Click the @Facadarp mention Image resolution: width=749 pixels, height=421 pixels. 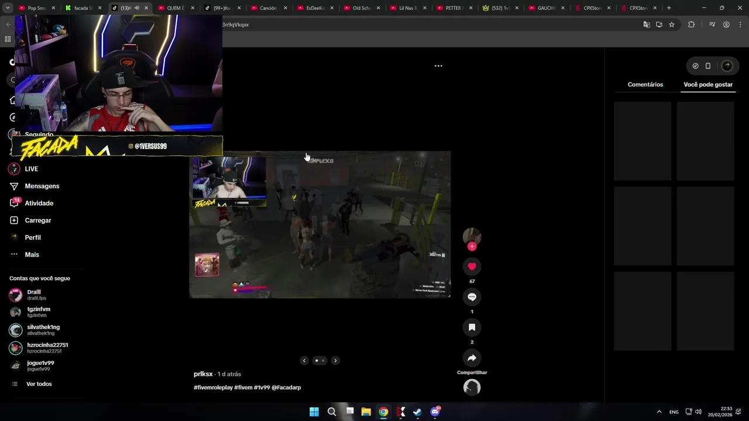pos(286,388)
